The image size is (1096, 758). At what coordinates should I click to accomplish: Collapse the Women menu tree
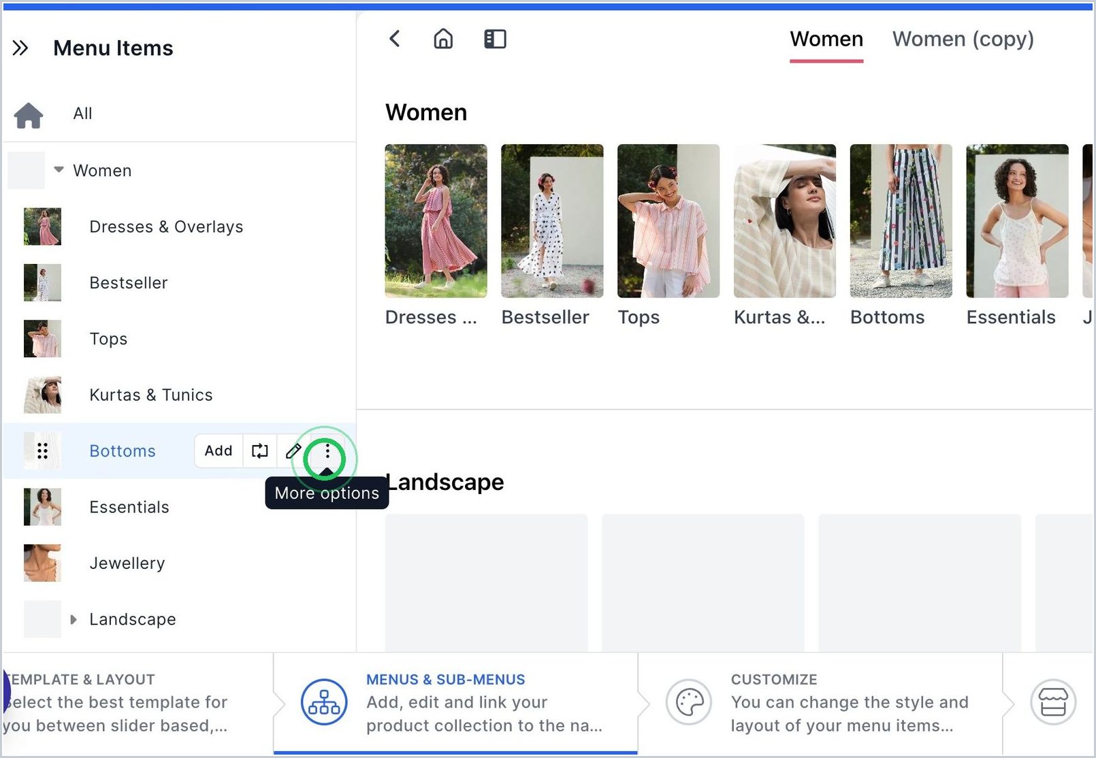pyautogui.click(x=59, y=169)
